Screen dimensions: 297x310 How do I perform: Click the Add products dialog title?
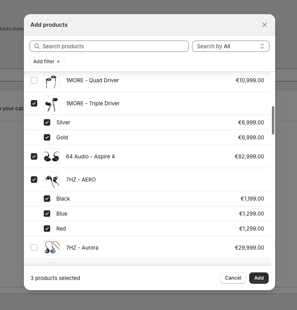pyautogui.click(x=49, y=25)
